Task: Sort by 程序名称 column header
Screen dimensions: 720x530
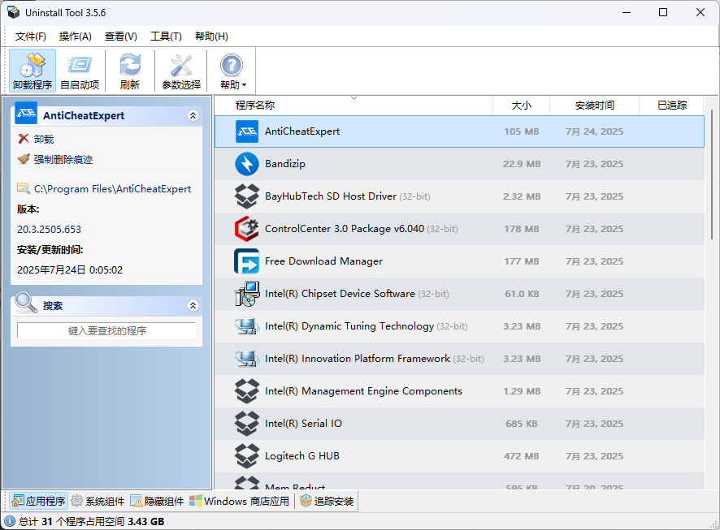Action: [x=353, y=106]
